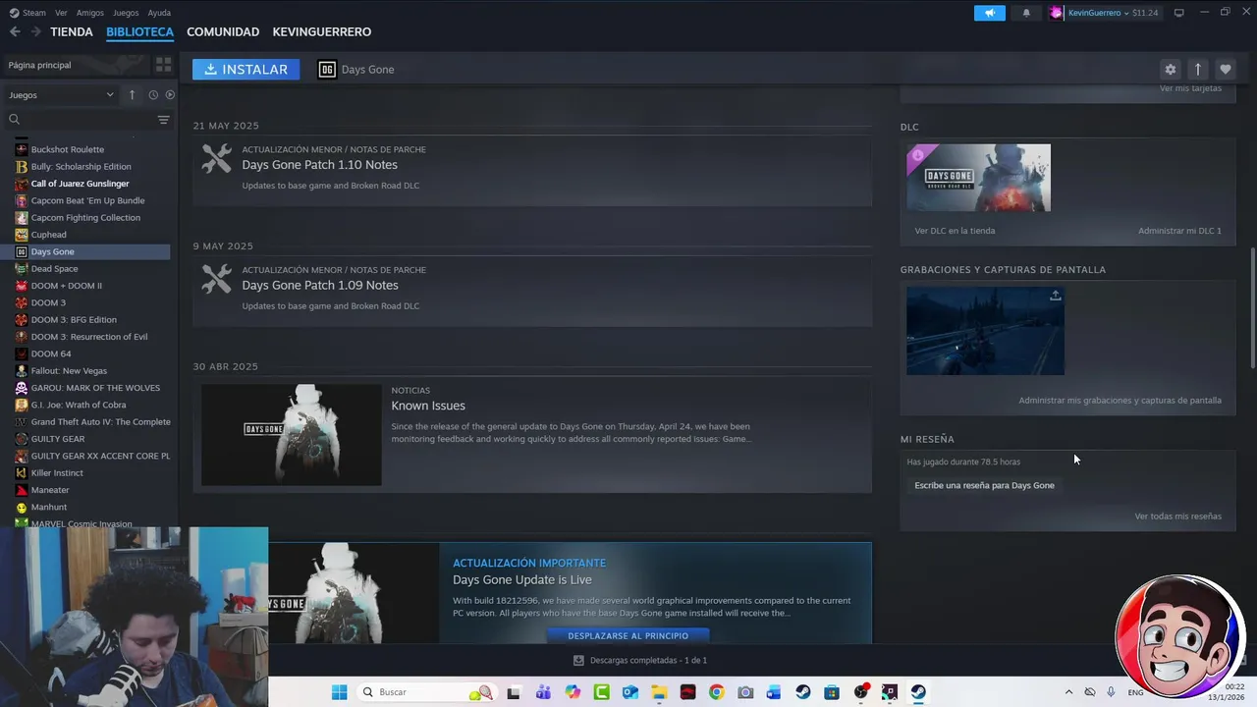Viewport: 1257px width, 707px height.
Task: Open Days Gone settings gear icon
Action: [x=1170, y=69]
